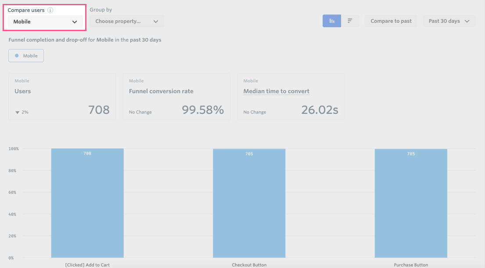Click the Purchase Button funnel bar
Image resolution: width=485 pixels, height=268 pixels.
tap(411, 203)
